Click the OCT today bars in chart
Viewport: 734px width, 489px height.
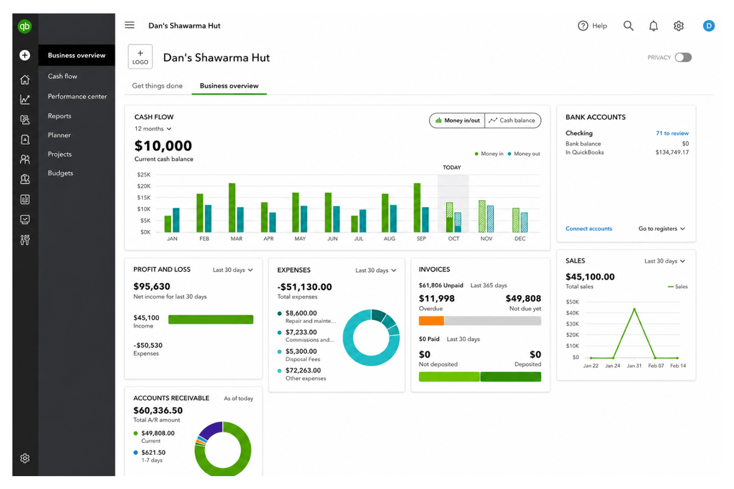click(x=453, y=217)
